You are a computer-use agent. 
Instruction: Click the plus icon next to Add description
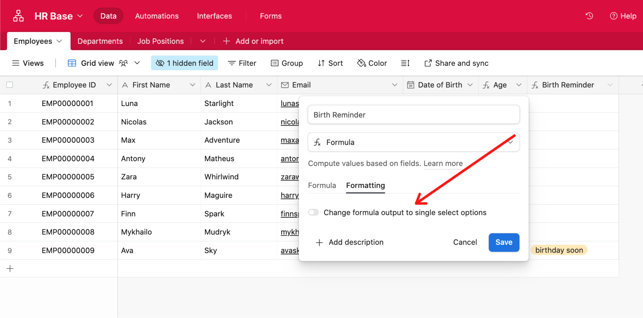319,242
